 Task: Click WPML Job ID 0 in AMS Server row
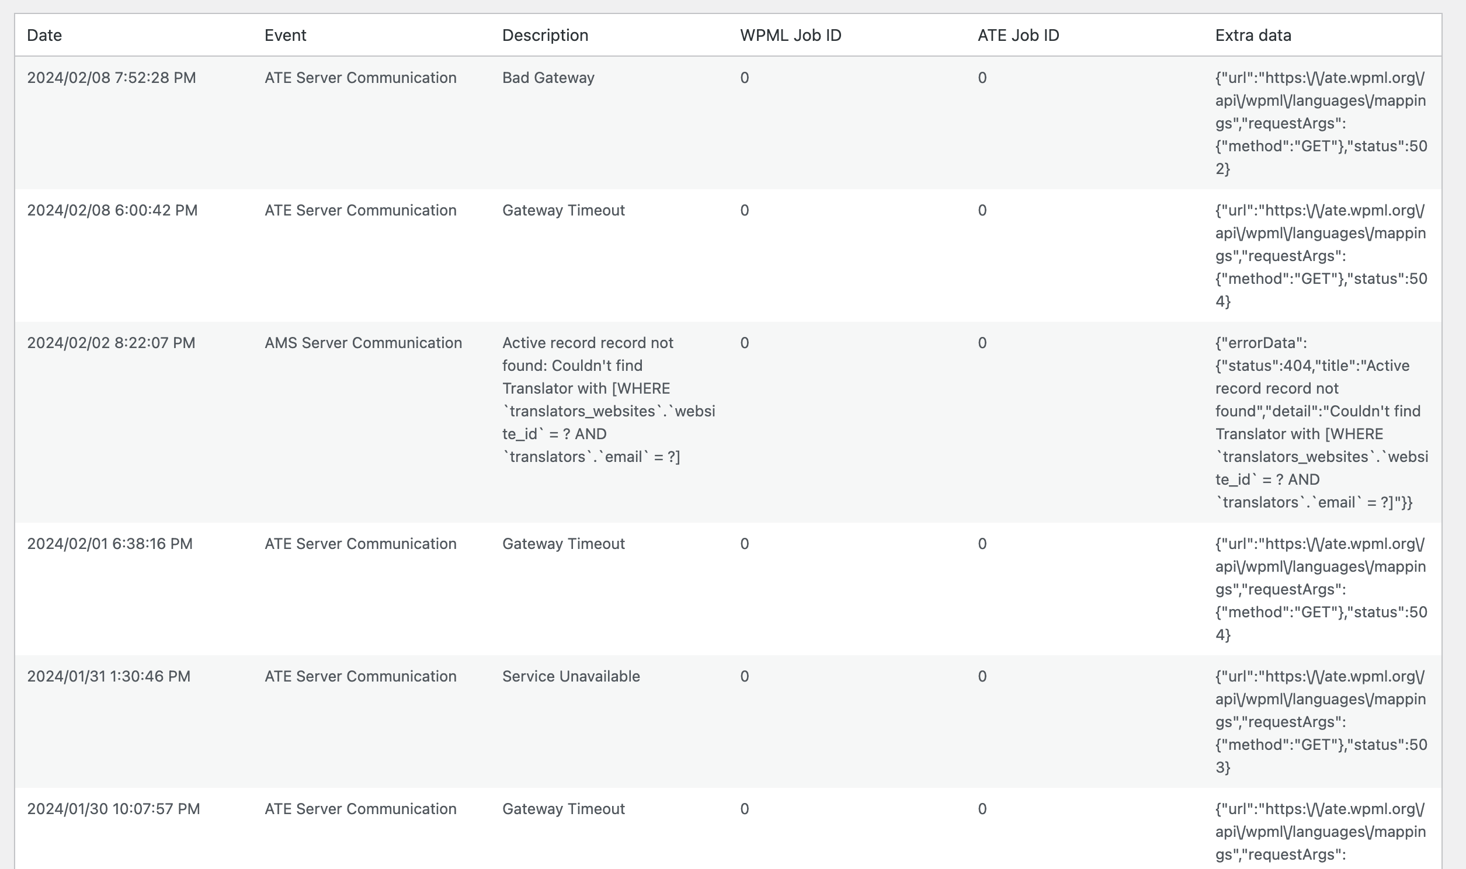[x=744, y=343]
